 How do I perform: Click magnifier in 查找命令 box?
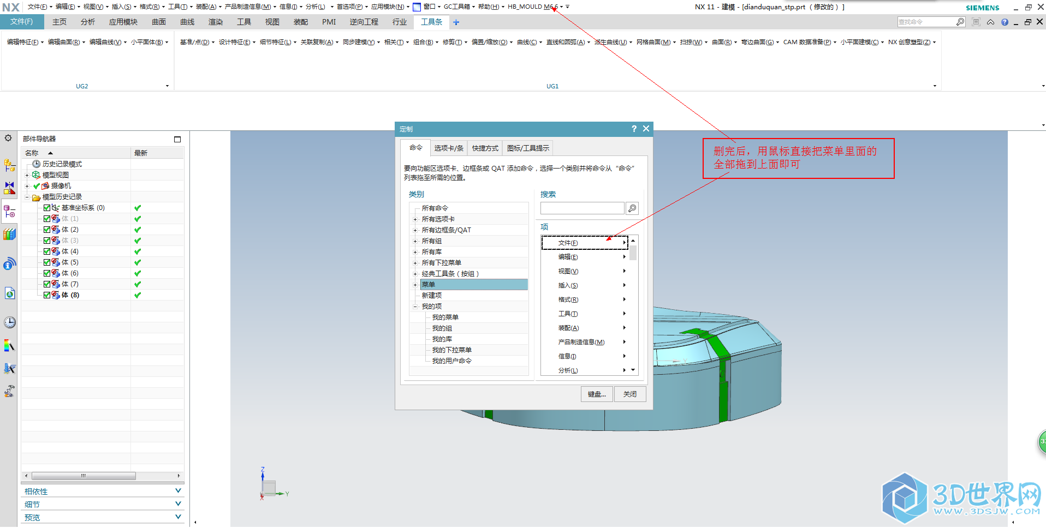coord(960,22)
